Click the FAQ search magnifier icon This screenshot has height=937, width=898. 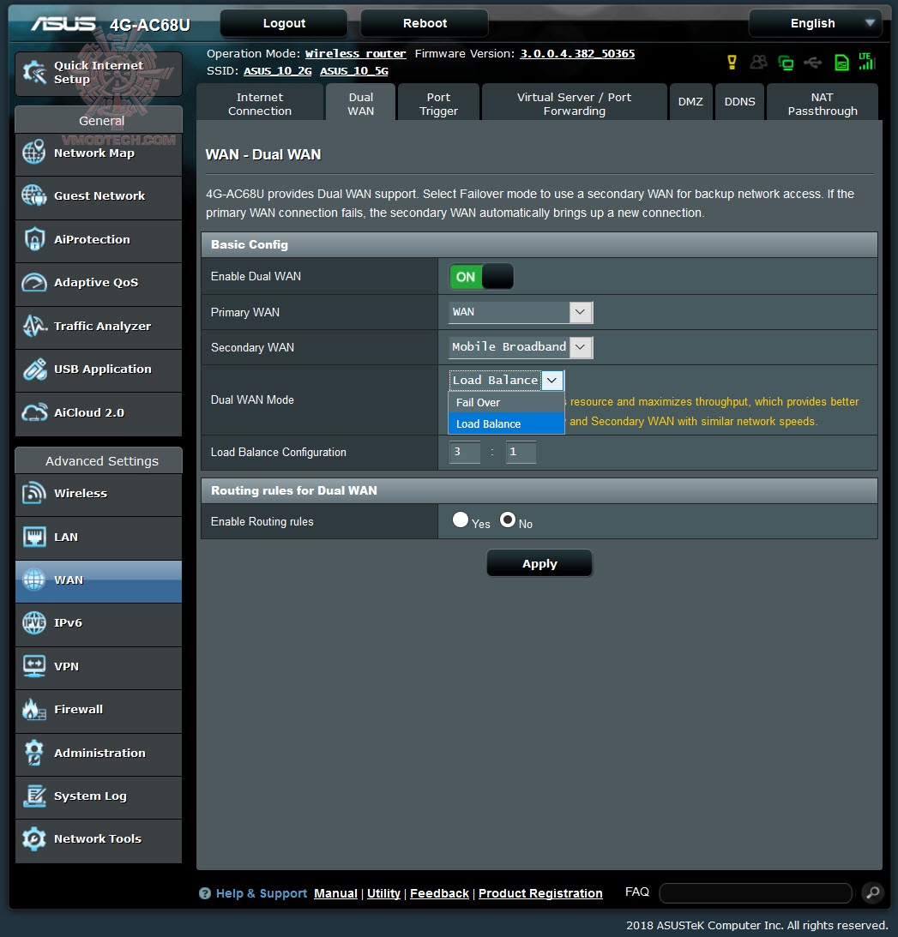[x=872, y=892]
